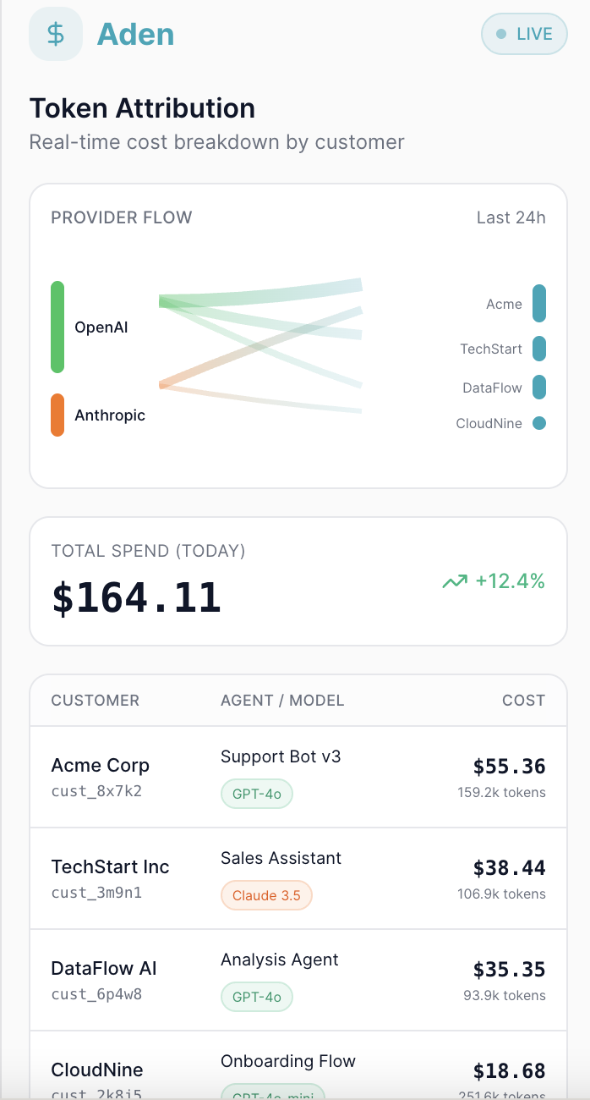Open the Acme Corp customer row
This screenshot has width=590, height=1100.
pos(101,766)
